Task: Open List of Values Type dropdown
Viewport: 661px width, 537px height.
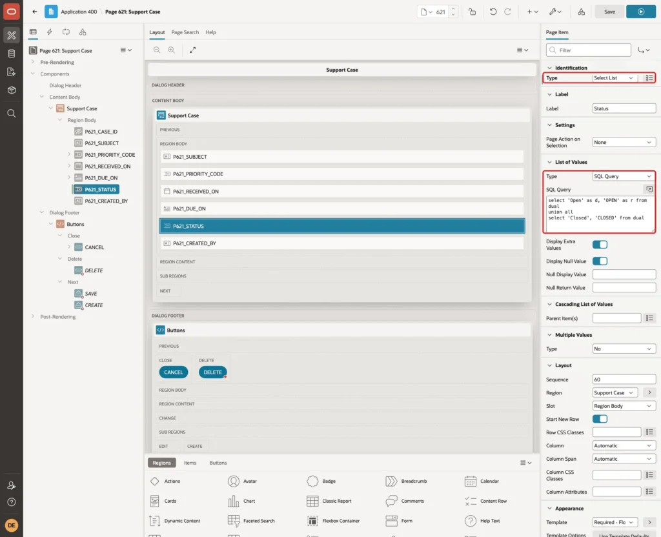Action: pyautogui.click(x=623, y=176)
